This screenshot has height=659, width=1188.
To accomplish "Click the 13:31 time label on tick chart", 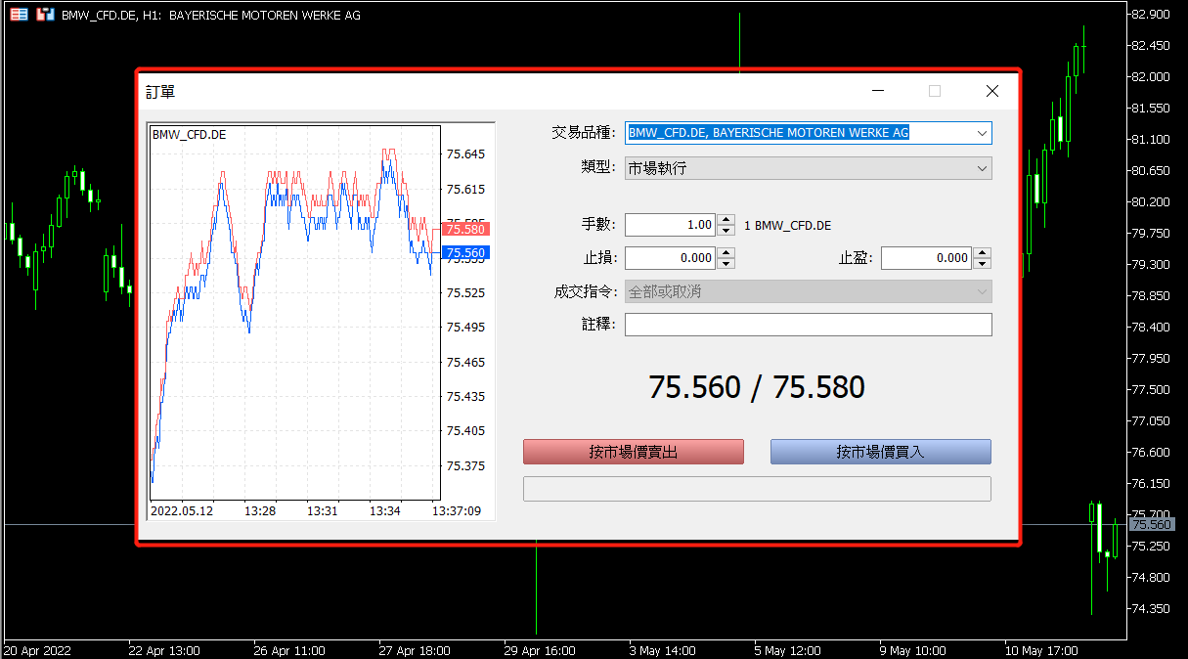I will coord(323,510).
